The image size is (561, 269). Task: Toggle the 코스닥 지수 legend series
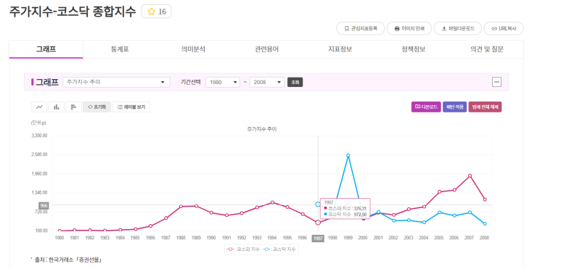click(280, 249)
